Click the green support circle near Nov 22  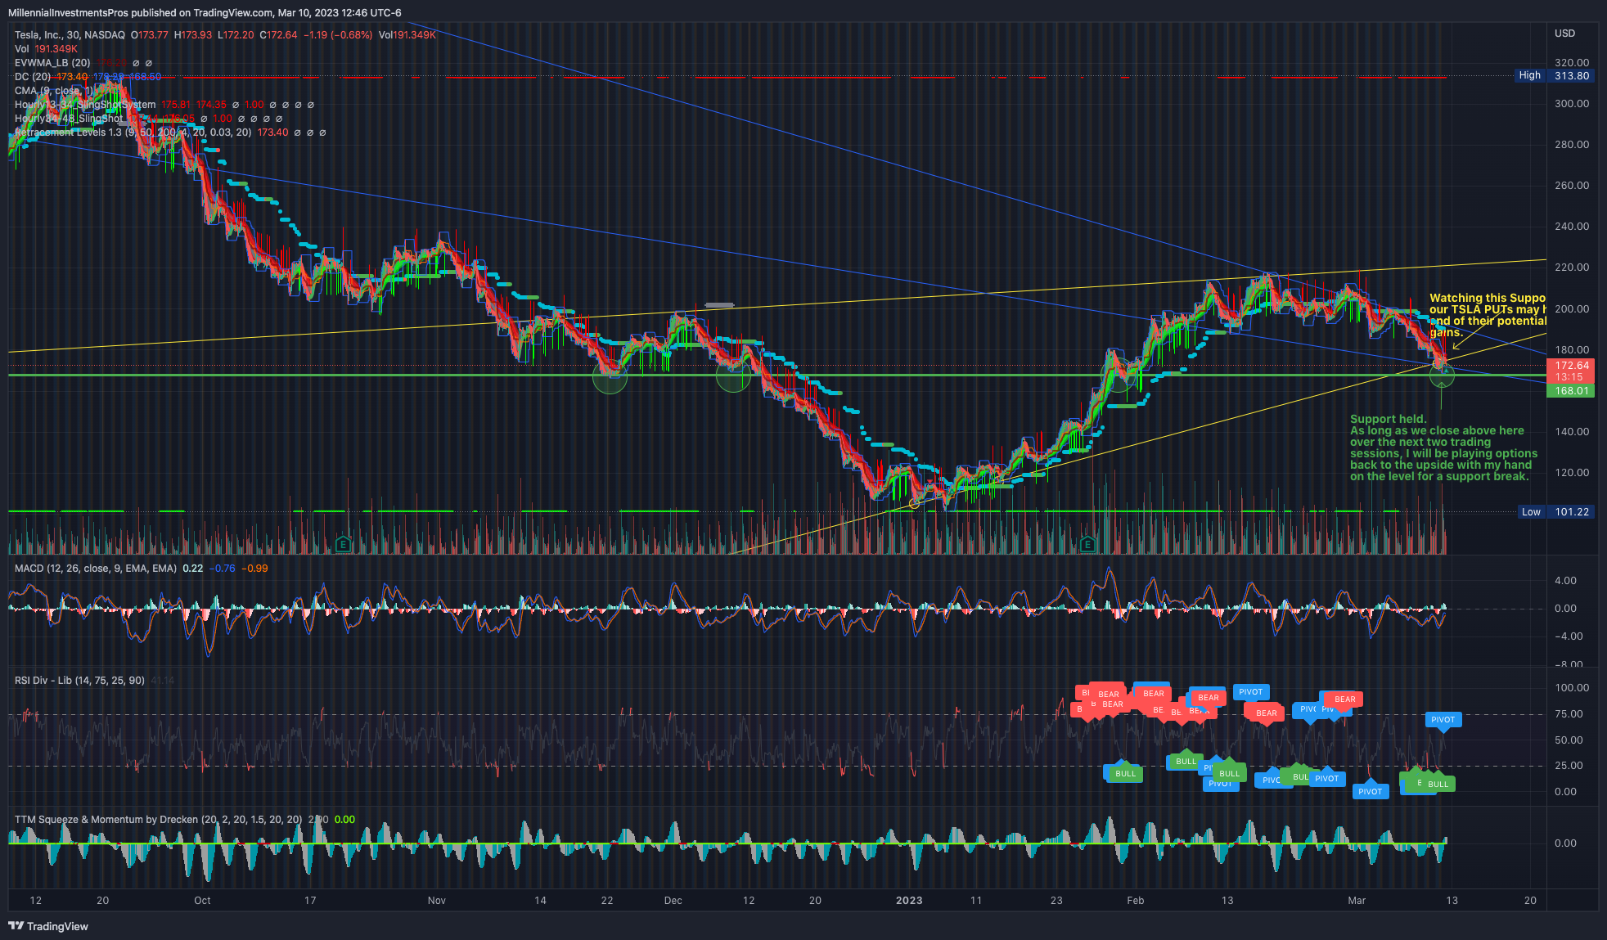pyautogui.click(x=610, y=376)
